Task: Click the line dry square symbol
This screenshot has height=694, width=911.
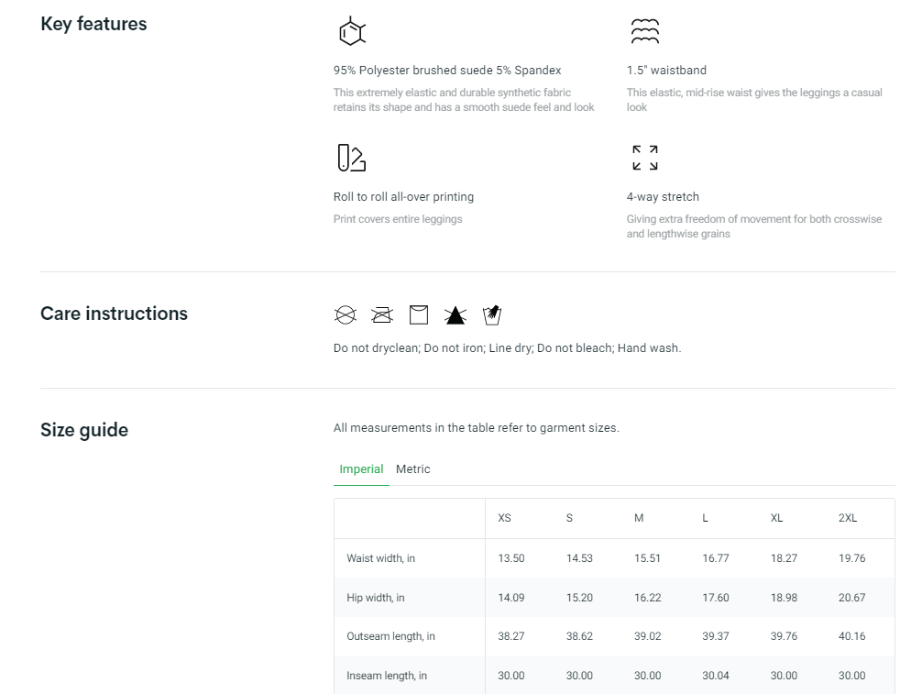Action: (418, 315)
